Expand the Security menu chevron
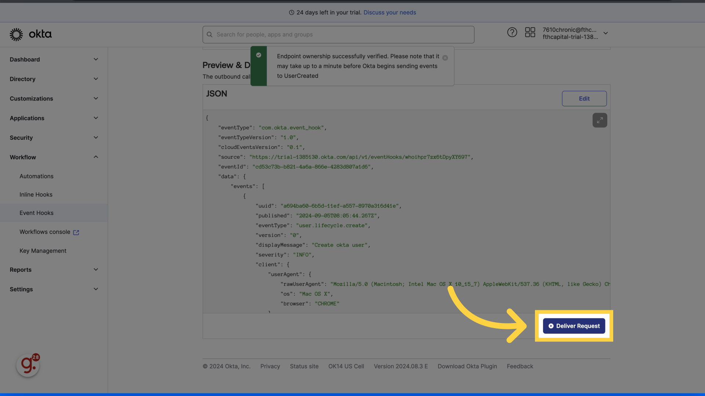Image resolution: width=705 pixels, height=396 pixels. pyautogui.click(x=96, y=137)
